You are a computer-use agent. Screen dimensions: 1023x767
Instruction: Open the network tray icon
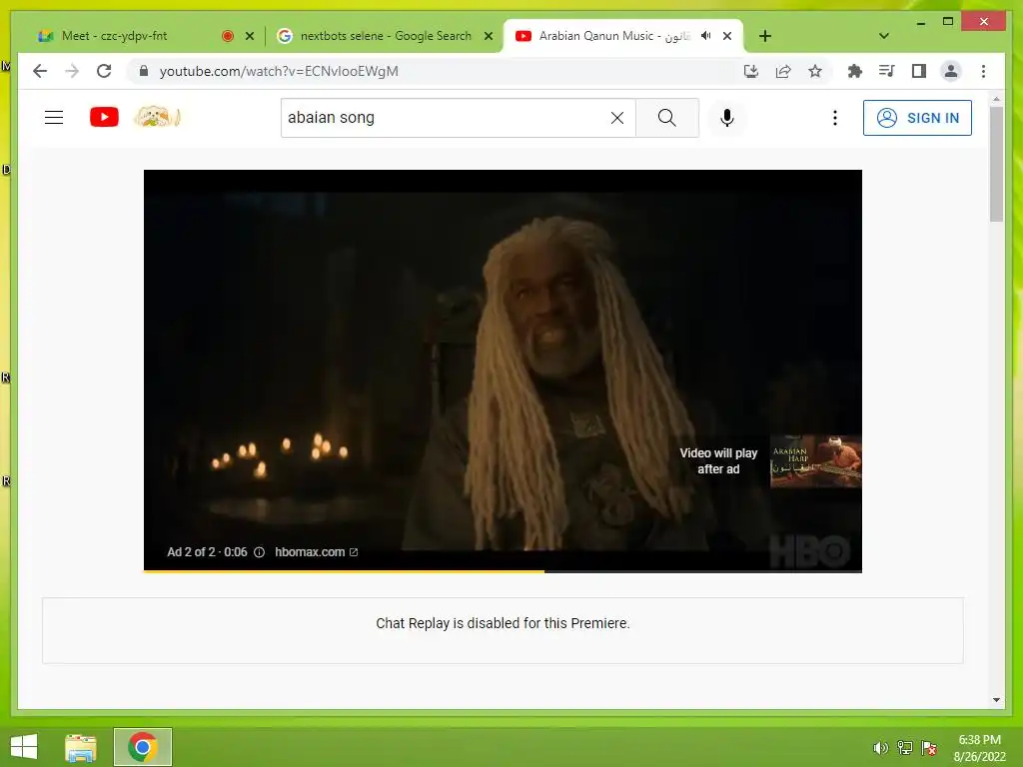tap(904, 748)
